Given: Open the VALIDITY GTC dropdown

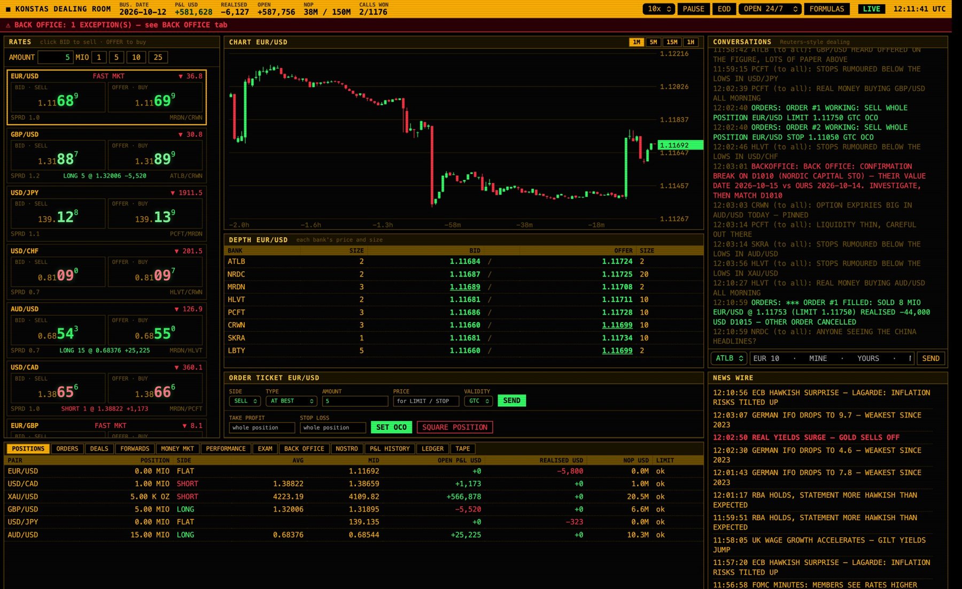Looking at the screenshot, I should (478, 401).
